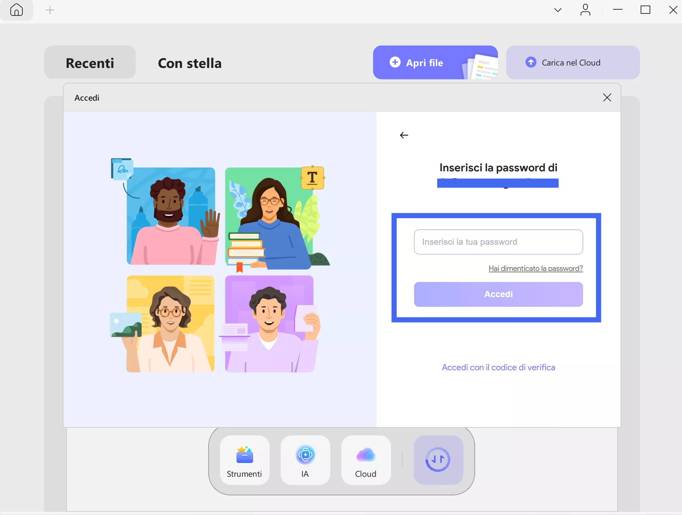Viewport: 682px width, 515px height.
Task: Close the Accedi login dialog
Action: point(607,98)
